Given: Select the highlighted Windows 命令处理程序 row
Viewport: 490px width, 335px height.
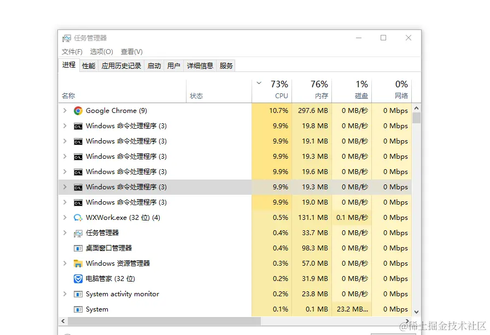Looking at the screenshot, I should [137, 187].
